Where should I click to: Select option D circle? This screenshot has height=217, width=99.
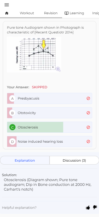coord(12,142)
